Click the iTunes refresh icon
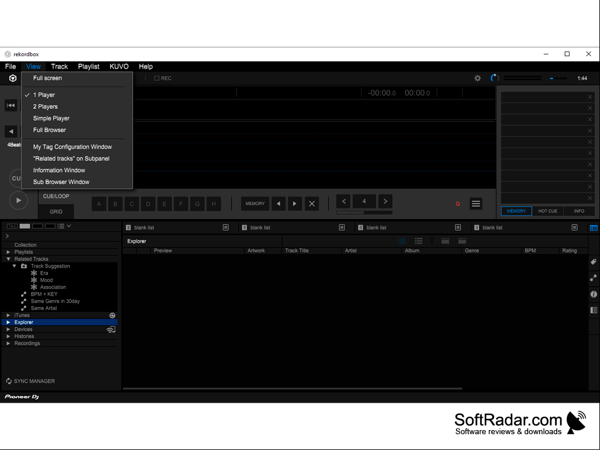Image resolution: width=600 pixels, height=450 pixels. (112, 315)
